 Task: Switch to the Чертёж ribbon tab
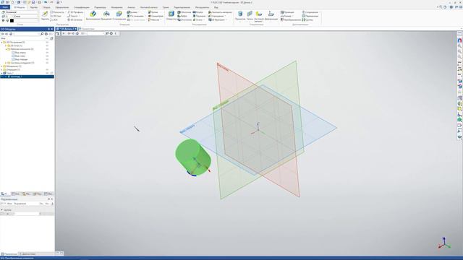pos(34,7)
